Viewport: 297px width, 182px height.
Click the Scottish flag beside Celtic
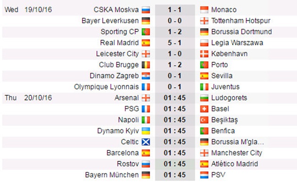click(x=146, y=142)
